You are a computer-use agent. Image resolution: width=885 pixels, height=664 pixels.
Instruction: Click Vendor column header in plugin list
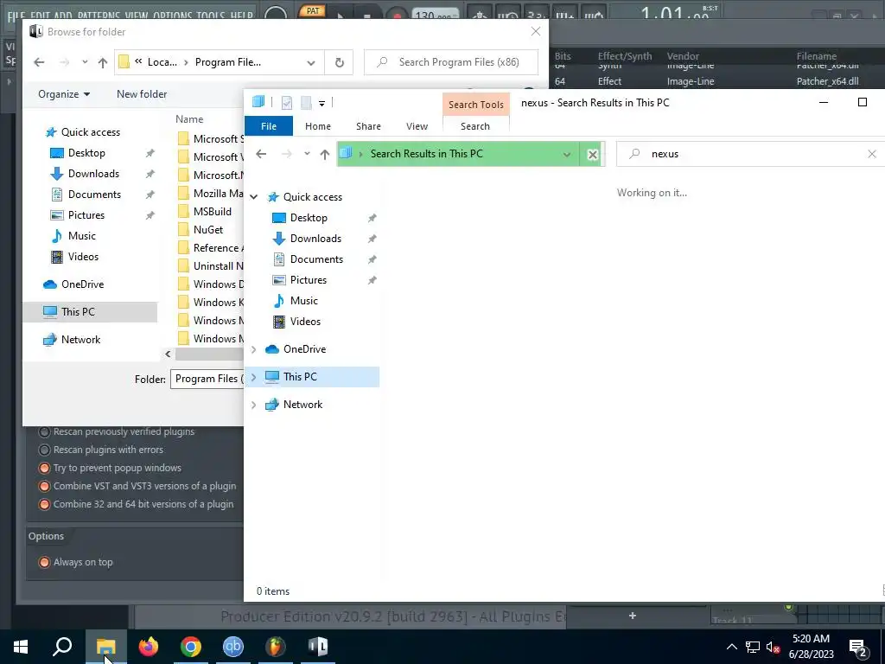pyautogui.click(x=683, y=56)
